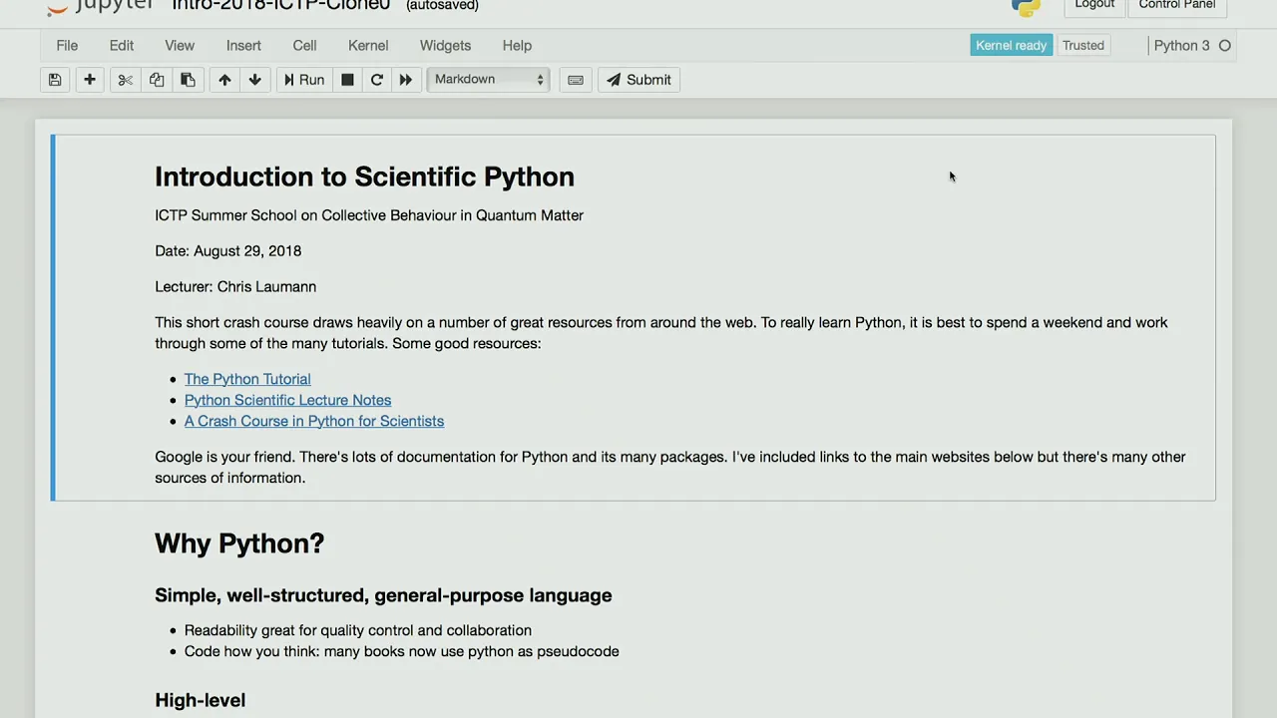Open the command palette keyboard icon
1277x718 pixels.
coord(576,80)
